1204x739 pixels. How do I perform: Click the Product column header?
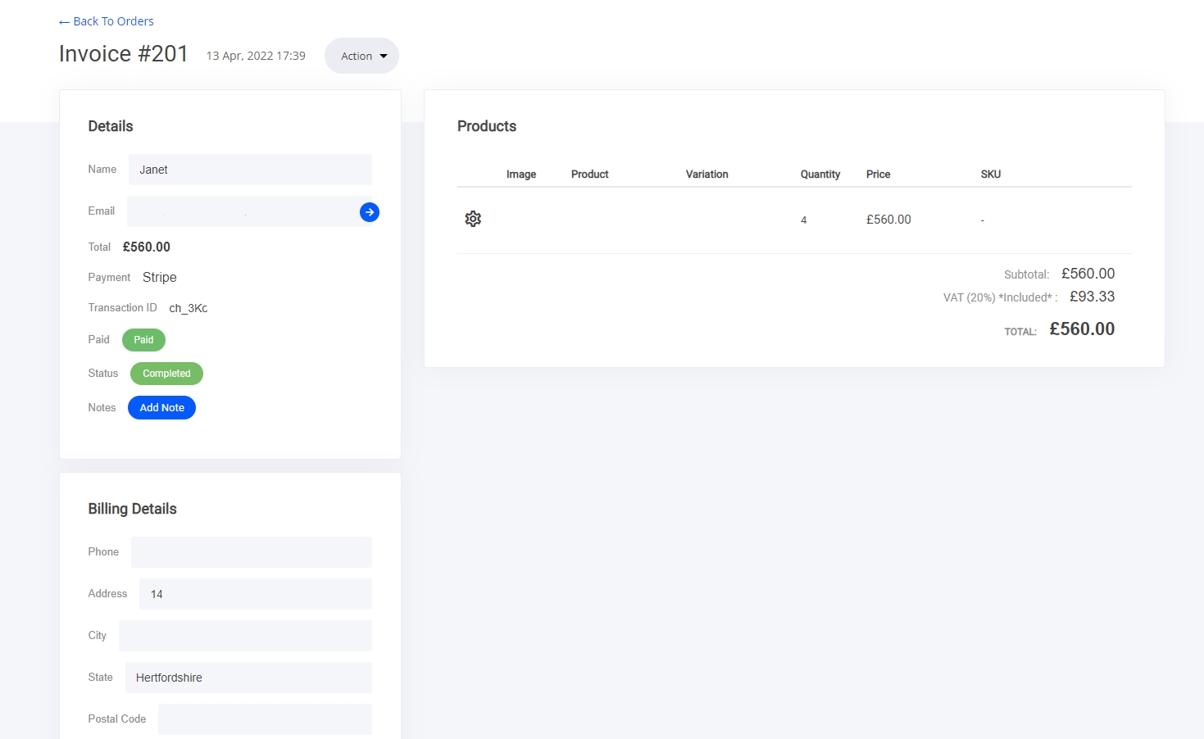[x=589, y=175]
